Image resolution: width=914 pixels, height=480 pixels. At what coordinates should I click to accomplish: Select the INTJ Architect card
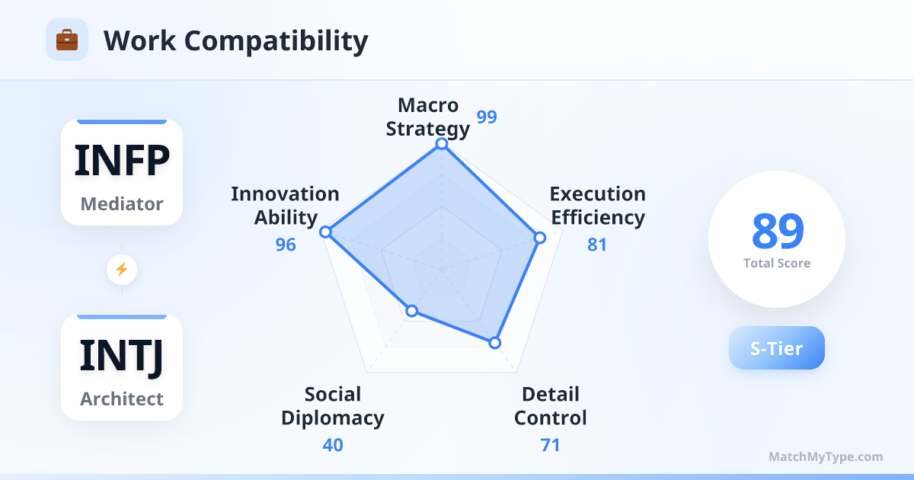(x=122, y=367)
